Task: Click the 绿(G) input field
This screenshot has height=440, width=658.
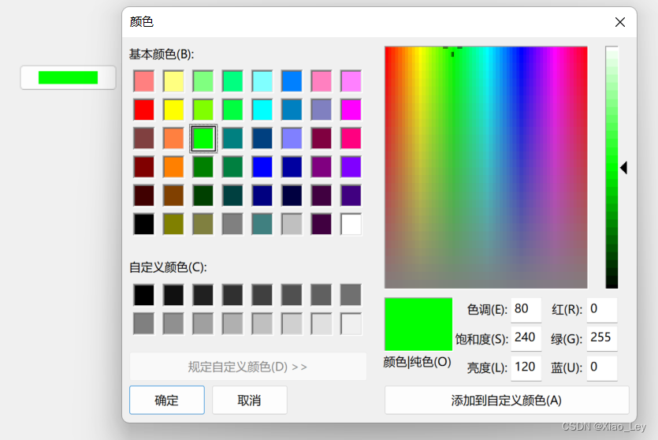Action: point(602,338)
